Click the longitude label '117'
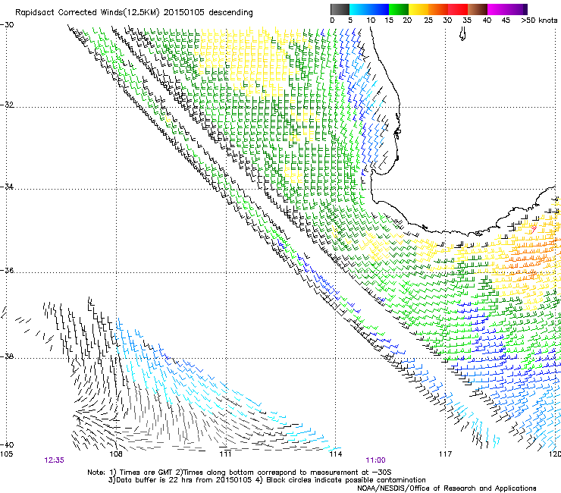Image resolution: width=561 pixels, height=493 pixels. click(445, 454)
